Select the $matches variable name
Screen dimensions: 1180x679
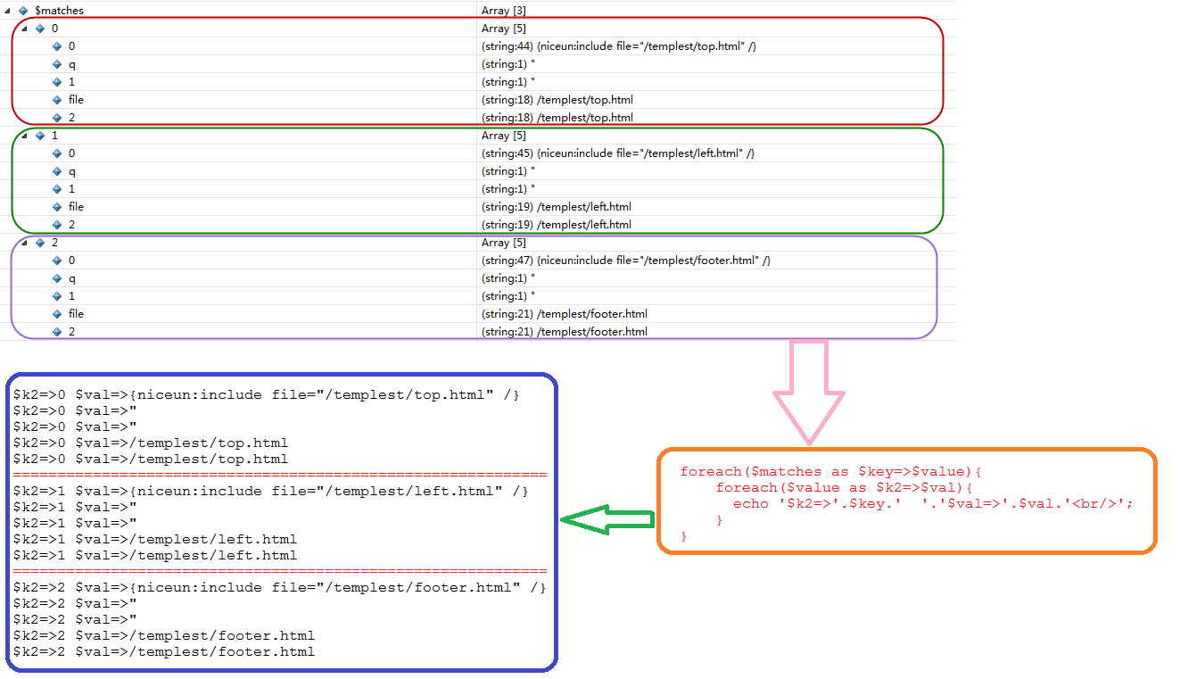coord(59,11)
